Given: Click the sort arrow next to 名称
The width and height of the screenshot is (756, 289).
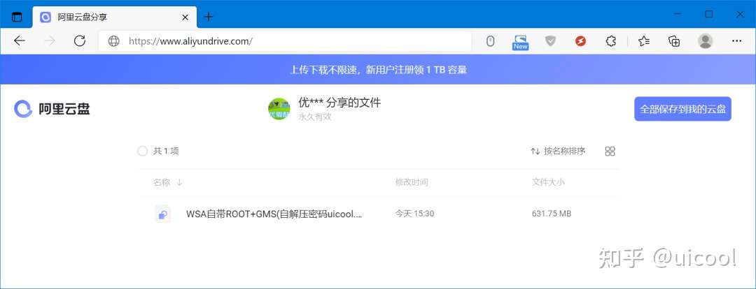Looking at the screenshot, I should (x=179, y=183).
